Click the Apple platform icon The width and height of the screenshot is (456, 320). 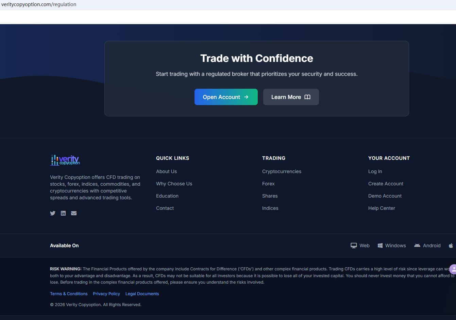[x=451, y=246]
